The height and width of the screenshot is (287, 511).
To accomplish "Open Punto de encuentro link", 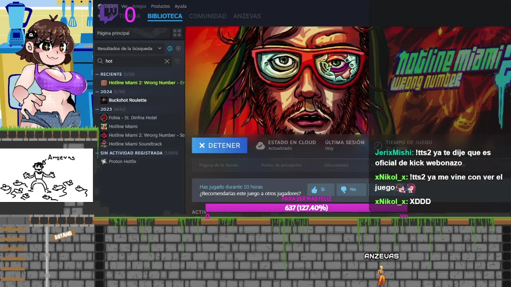I will 281,165.
